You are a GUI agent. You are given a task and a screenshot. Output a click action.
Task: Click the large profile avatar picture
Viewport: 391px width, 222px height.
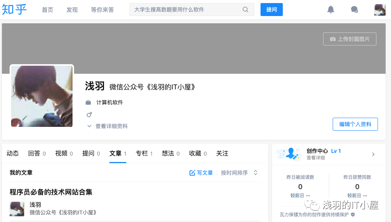42,96
